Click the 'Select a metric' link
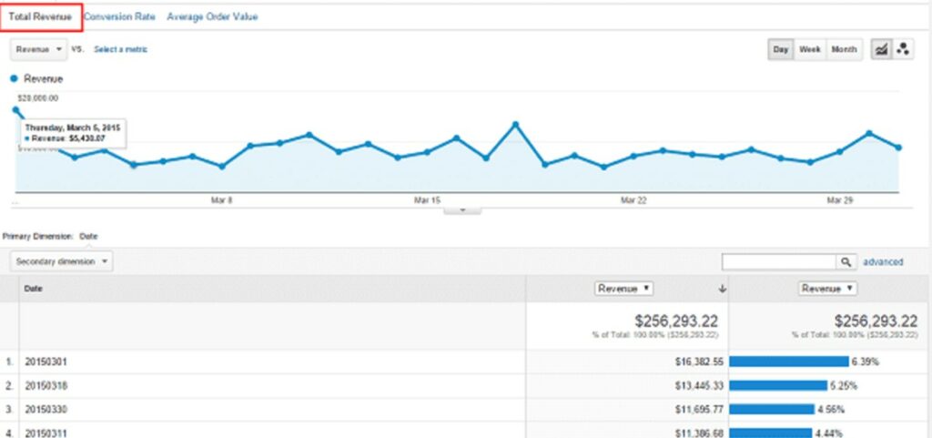Viewport: 932px width, 438px height. click(x=120, y=49)
